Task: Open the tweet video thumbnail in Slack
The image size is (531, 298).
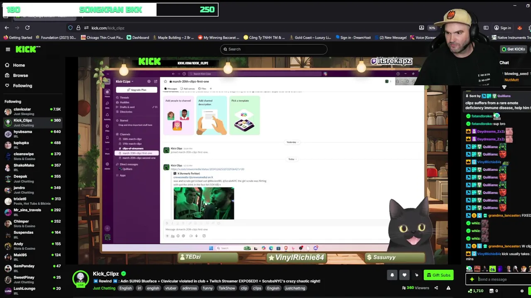Action: [204, 203]
